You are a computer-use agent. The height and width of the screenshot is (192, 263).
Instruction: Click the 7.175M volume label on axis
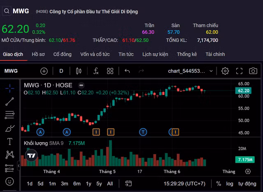click(245, 160)
